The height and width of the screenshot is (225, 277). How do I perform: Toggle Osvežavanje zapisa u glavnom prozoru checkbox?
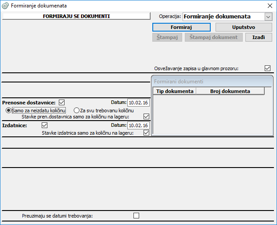(267, 68)
